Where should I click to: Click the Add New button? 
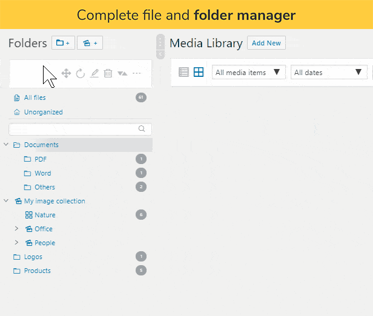(266, 43)
